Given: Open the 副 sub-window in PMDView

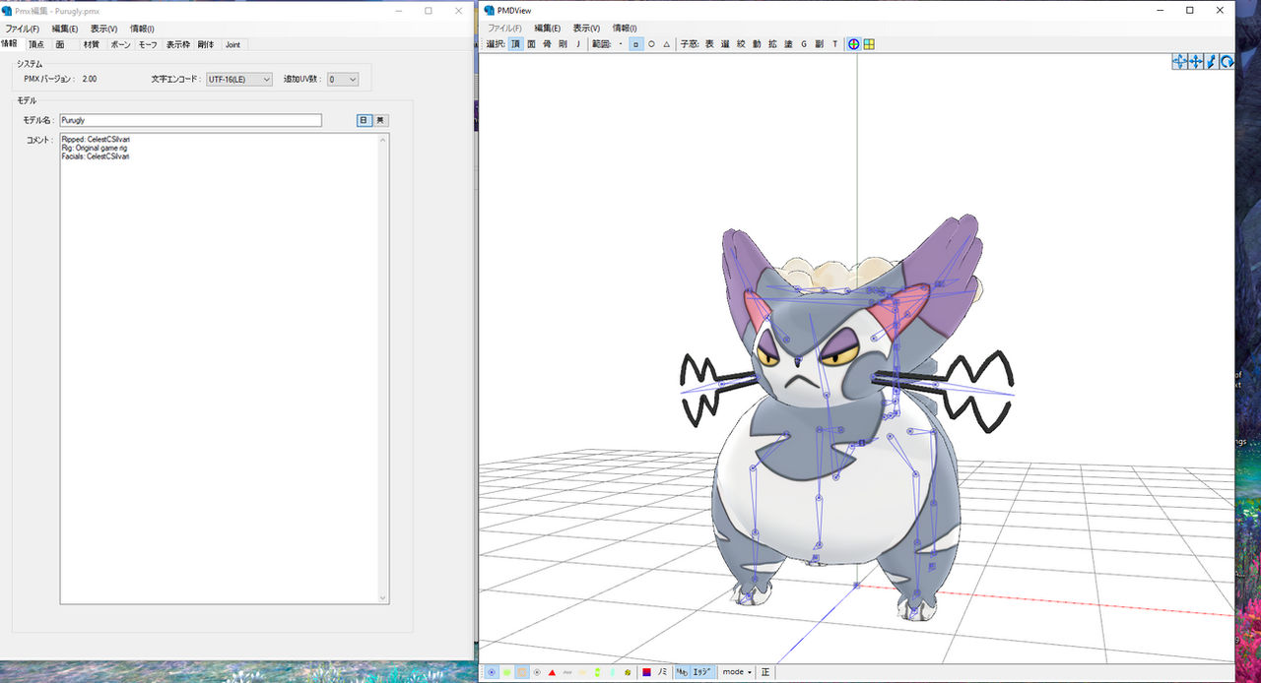Looking at the screenshot, I should 820,44.
